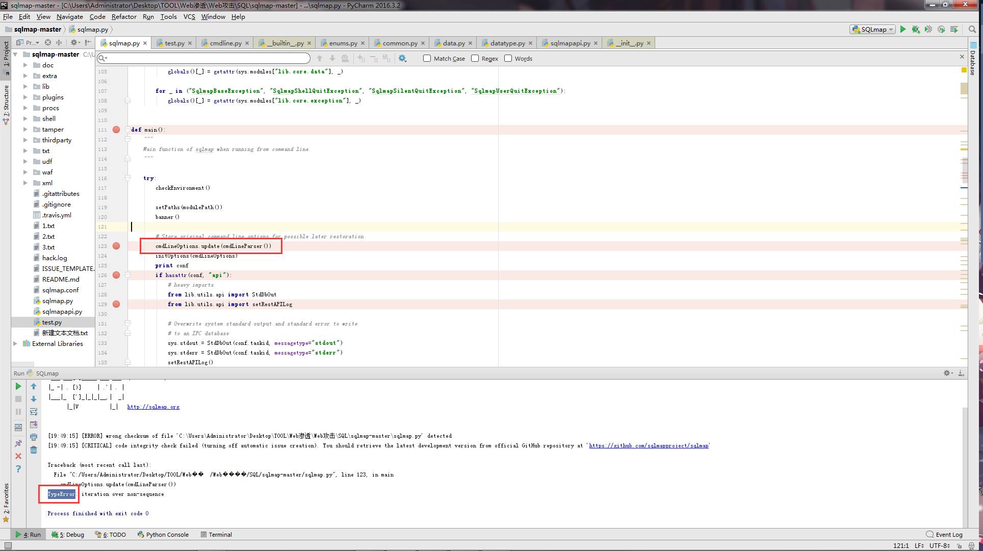Open GitHub sqlmapproject link in console
This screenshot has height=551, width=983.
click(x=649, y=445)
